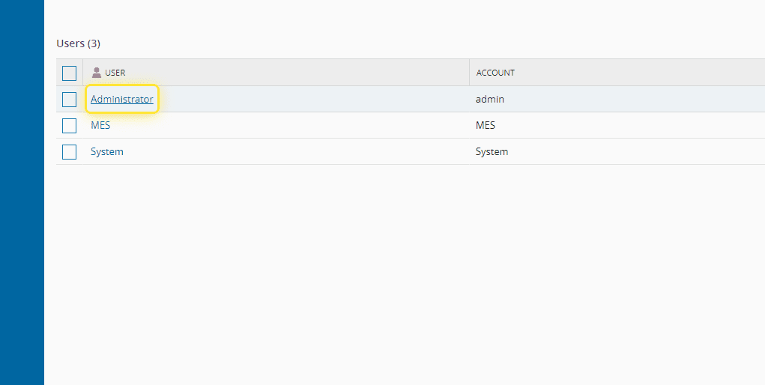Click blank header space right of ACCOUNT label

(x=637, y=73)
